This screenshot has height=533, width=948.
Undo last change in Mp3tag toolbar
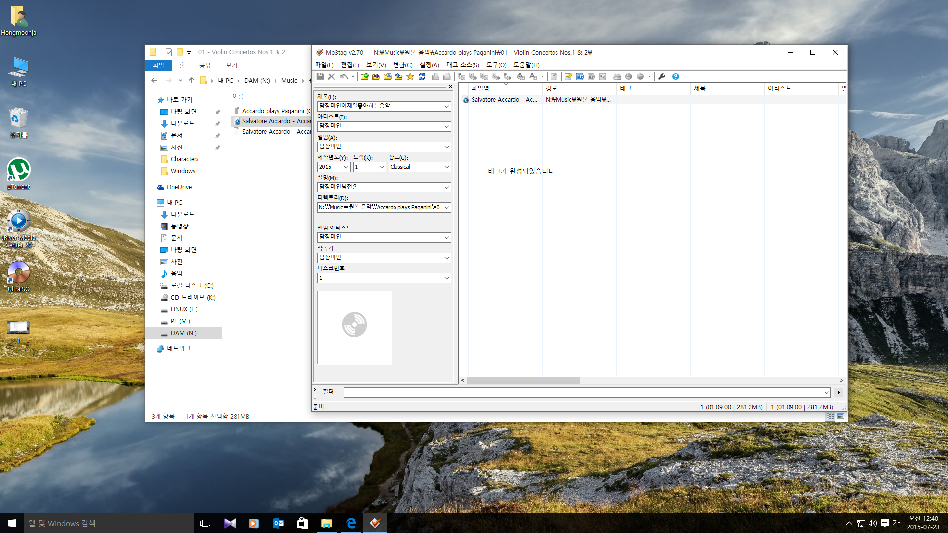pos(343,76)
